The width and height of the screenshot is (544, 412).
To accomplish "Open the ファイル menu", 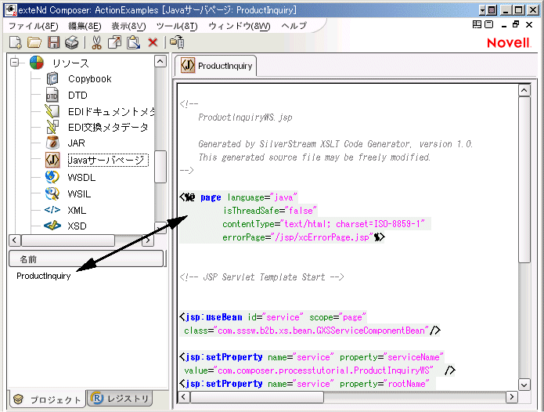I will [34, 26].
